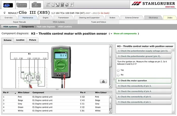Open the Overview tab

tap(9, 18)
